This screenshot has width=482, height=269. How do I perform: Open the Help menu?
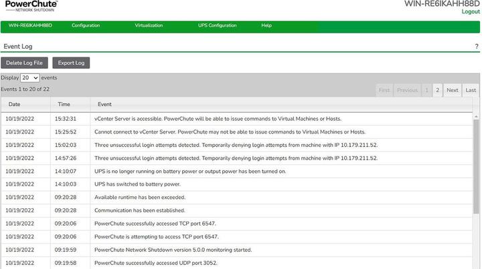266,25
